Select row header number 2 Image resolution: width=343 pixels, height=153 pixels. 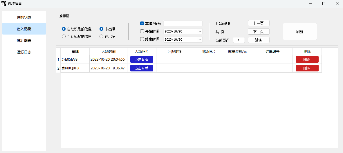point(58,68)
